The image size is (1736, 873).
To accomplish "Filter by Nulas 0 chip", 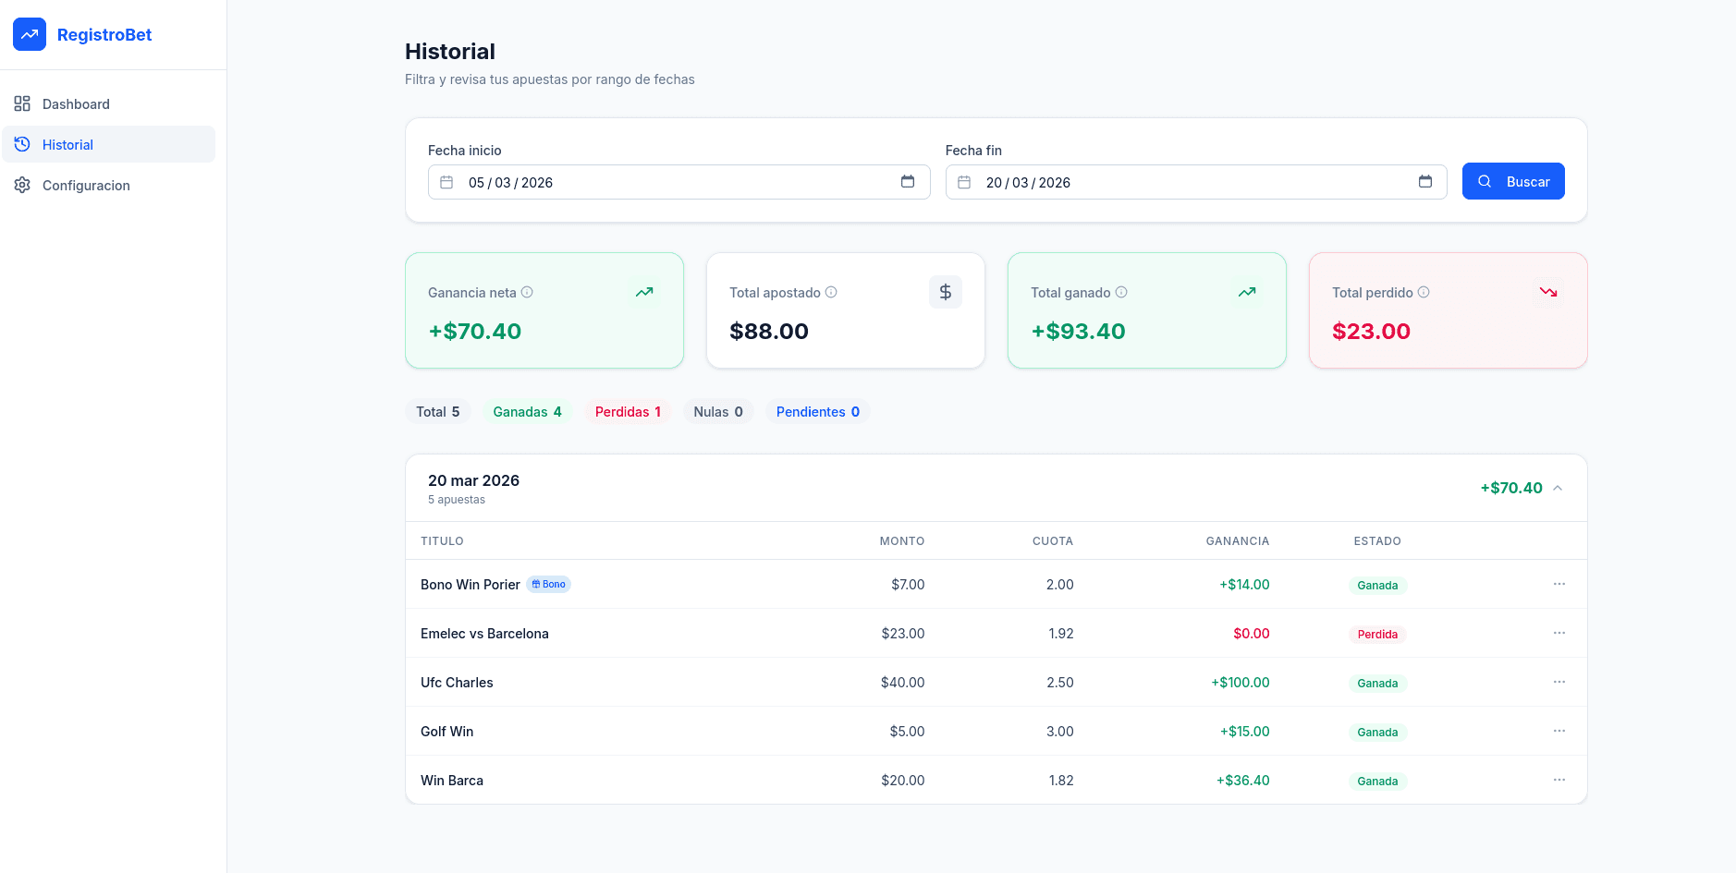I will 718,412.
